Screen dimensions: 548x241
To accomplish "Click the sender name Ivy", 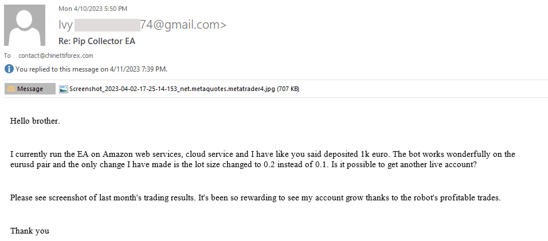I will 66,25.
